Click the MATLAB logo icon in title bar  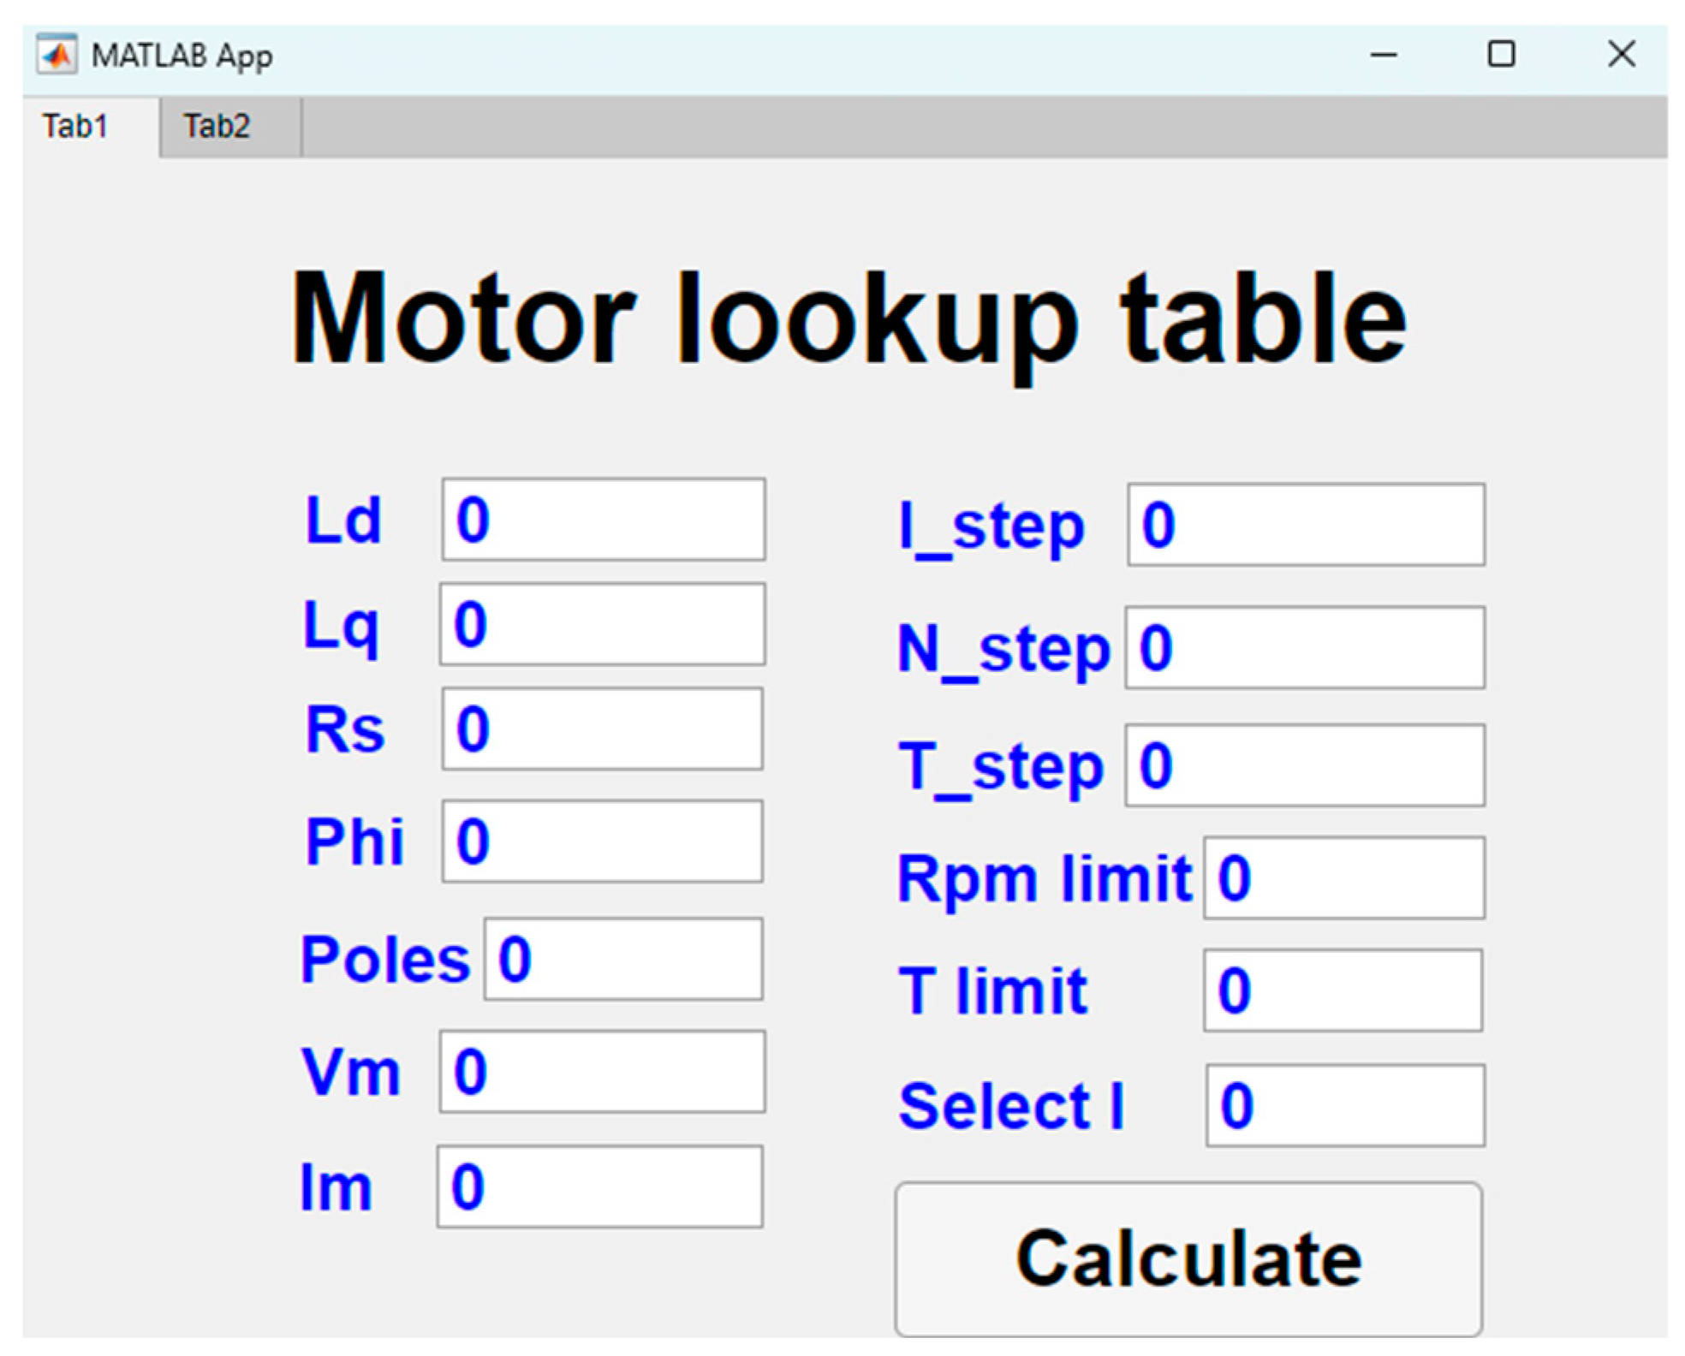(x=57, y=55)
